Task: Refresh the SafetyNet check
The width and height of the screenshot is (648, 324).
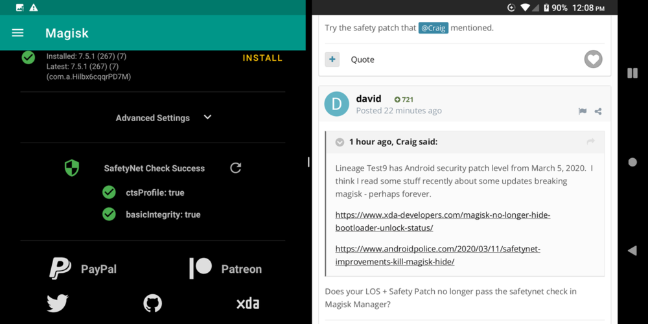Action: 236,168
